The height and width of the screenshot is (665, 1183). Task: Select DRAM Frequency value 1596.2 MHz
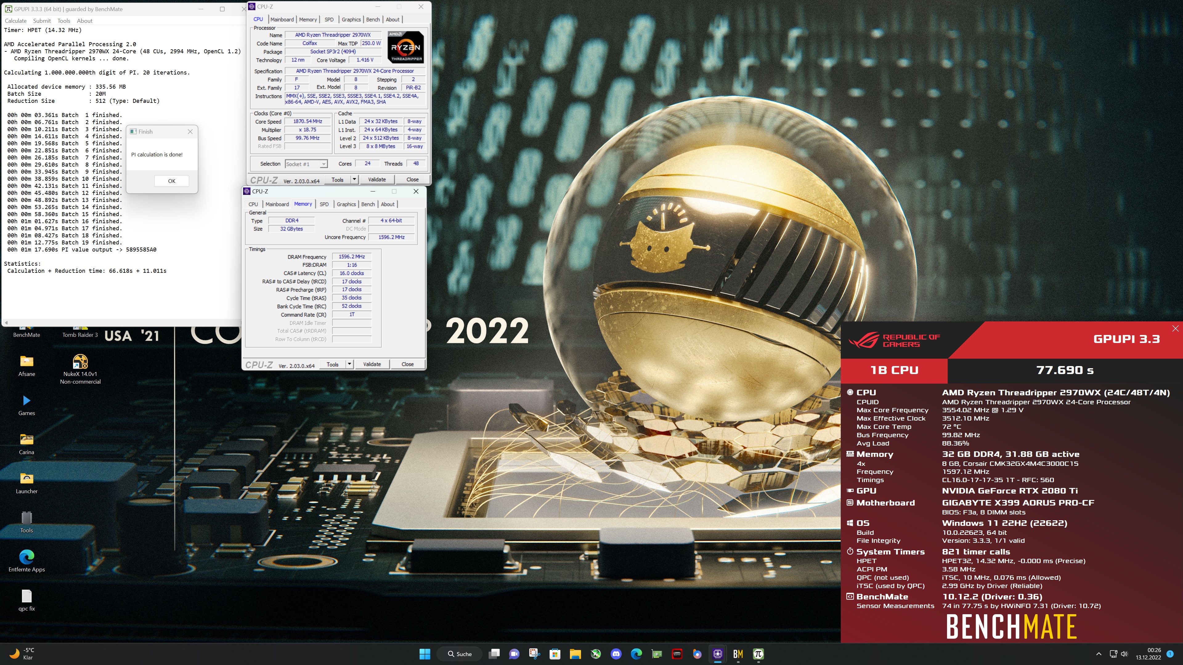351,256
